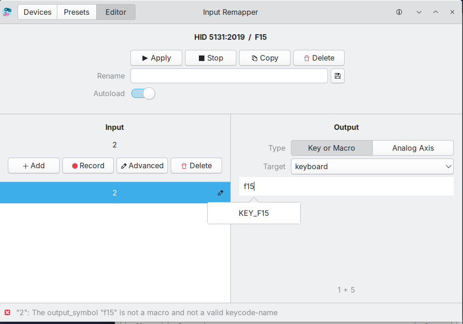Click the Input Remapper logo icon

tap(7, 12)
